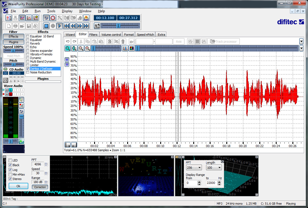Toggle the spectrum analyzer display icon
Screen dimensions: 308x208
point(22,18)
